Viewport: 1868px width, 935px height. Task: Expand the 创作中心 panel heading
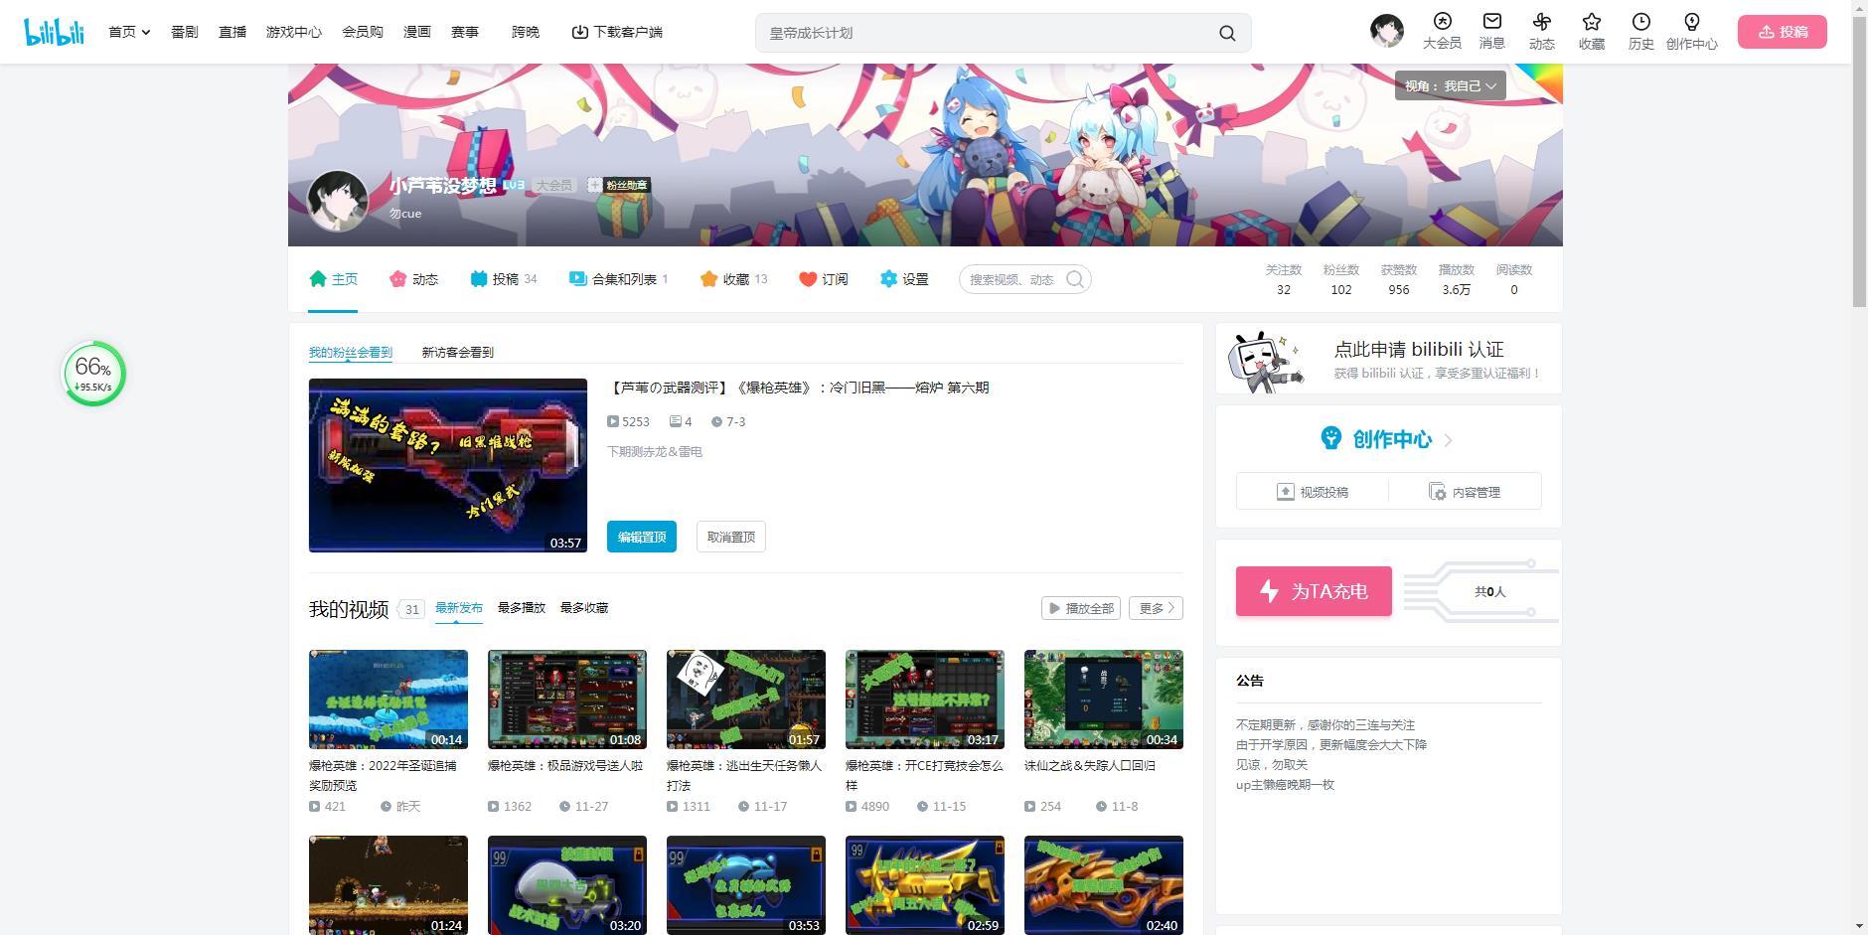pyautogui.click(x=1387, y=439)
